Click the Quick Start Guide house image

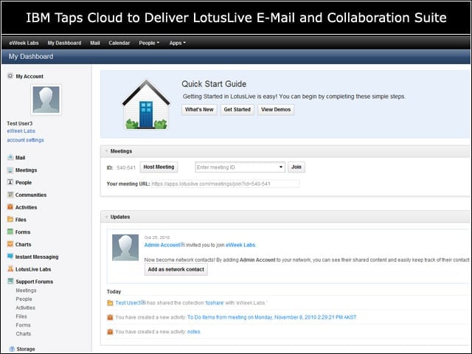pos(146,105)
